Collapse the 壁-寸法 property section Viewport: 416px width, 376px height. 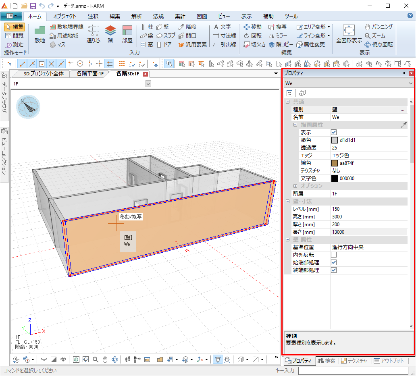pyautogui.click(x=287, y=202)
